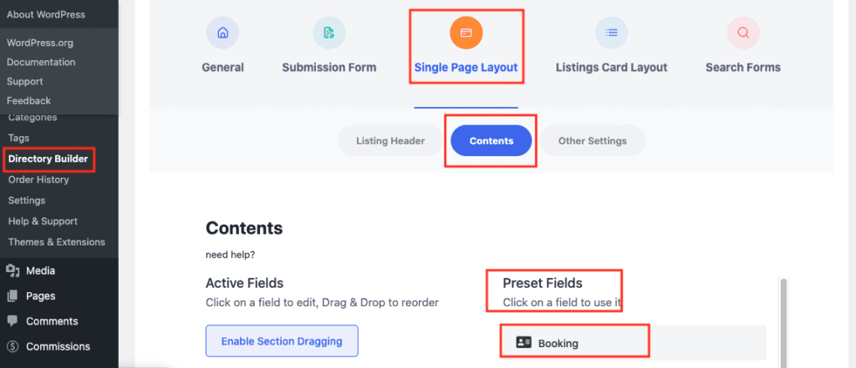Screen dimensions: 856x368
Task: Click the Search Forms magnifier icon
Action: [x=743, y=33]
